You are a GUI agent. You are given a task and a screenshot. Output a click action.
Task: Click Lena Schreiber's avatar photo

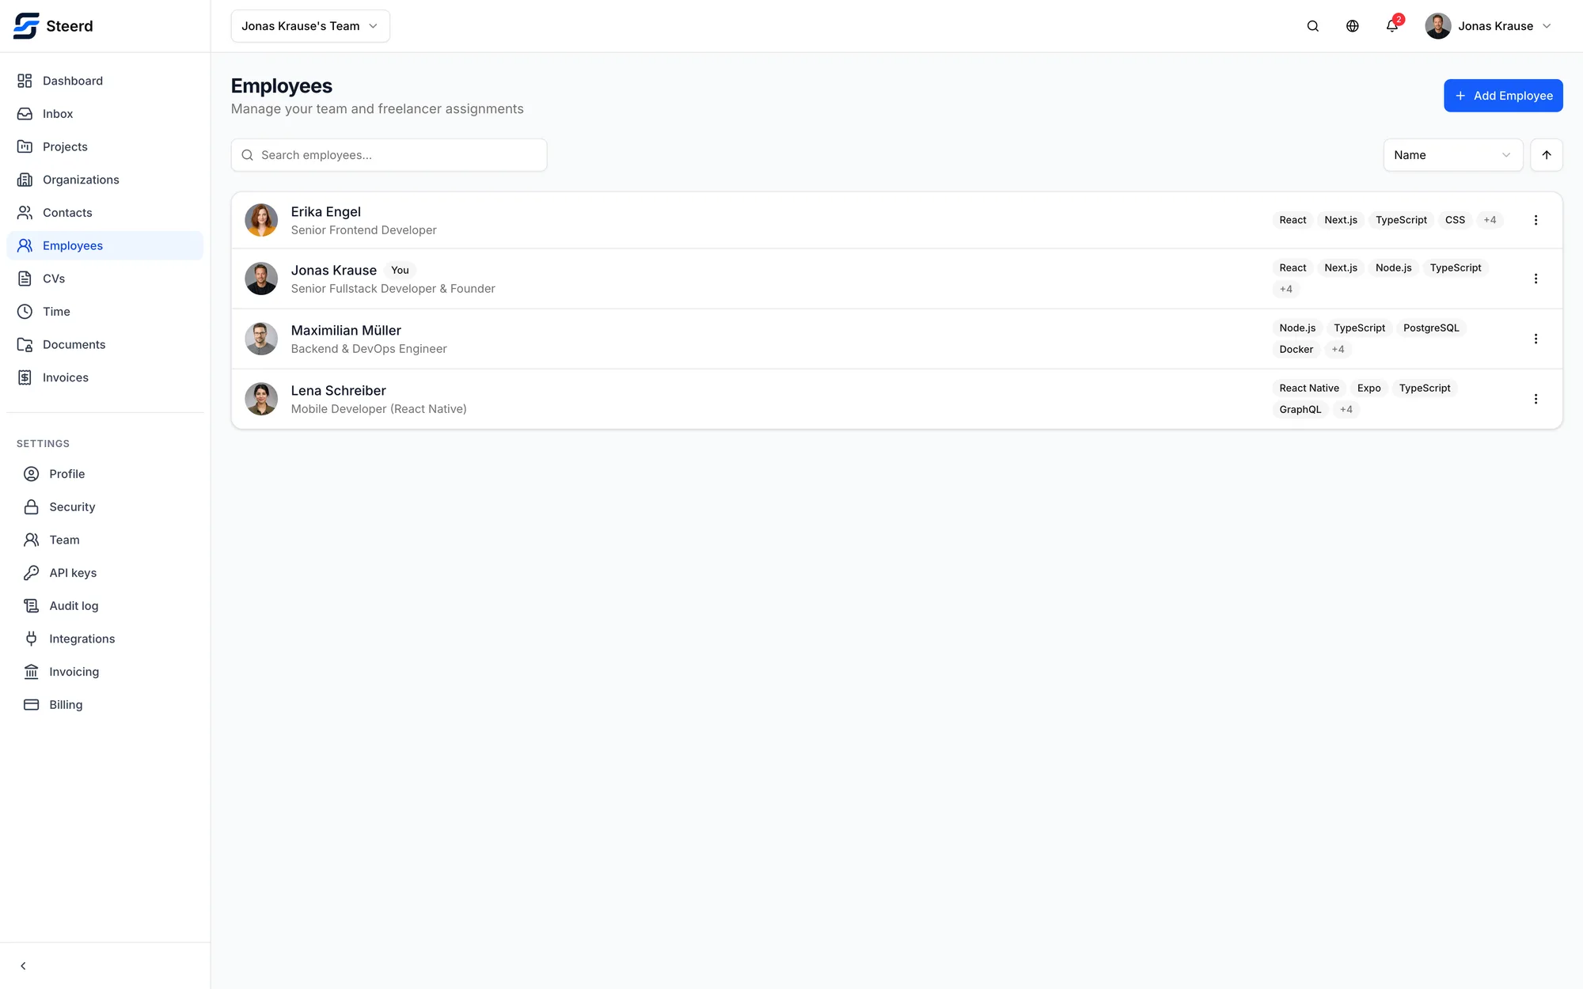coord(261,399)
